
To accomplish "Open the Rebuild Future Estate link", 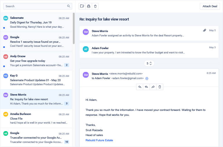I will [99, 140].
